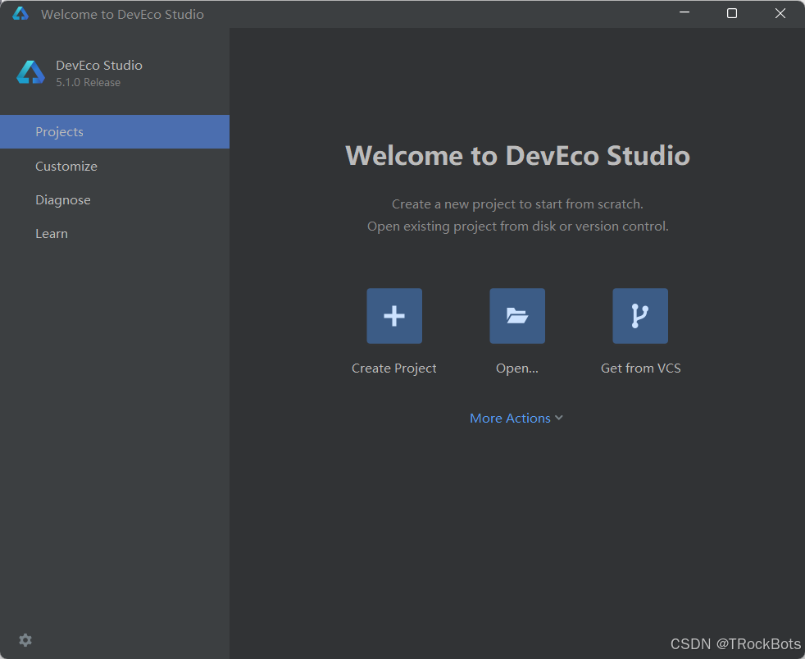Open the Diagnose tab
Screen dimensions: 805x659
(115, 200)
